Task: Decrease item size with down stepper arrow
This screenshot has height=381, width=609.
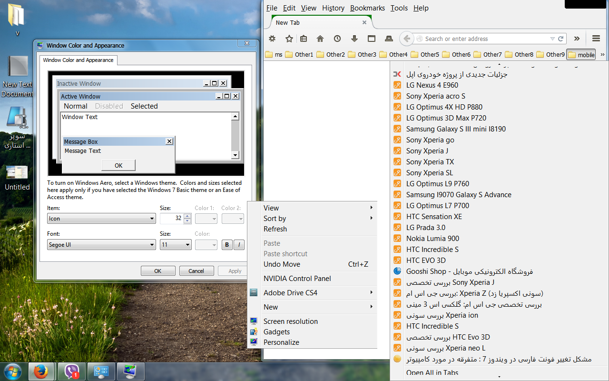Action: pos(187,221)
